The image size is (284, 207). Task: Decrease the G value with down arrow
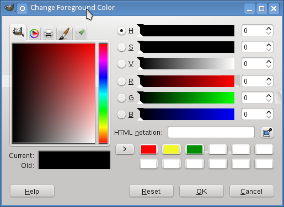269,100
